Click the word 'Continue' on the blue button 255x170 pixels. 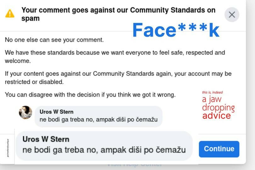pyautogui.click(x=219, y=149)
